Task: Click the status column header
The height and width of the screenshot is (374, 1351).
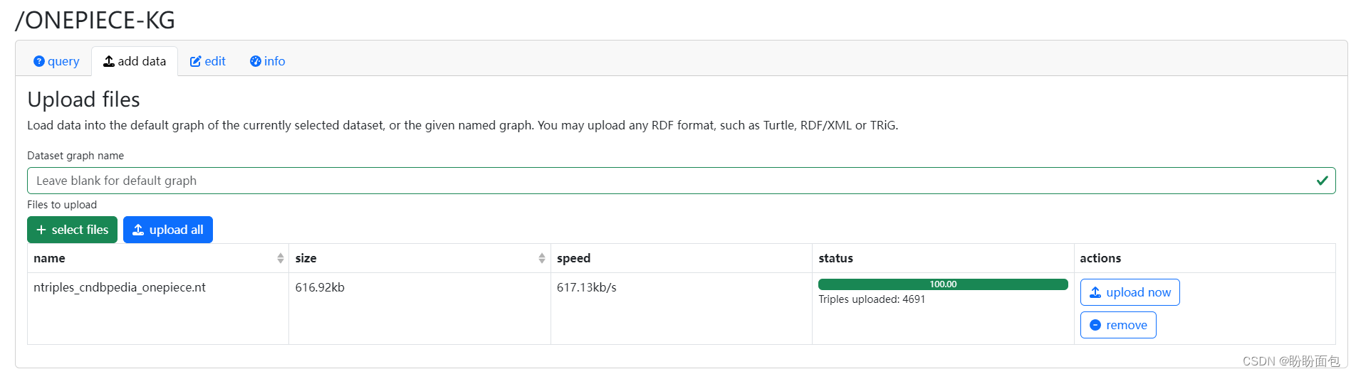Action: [x=835, y=259]
